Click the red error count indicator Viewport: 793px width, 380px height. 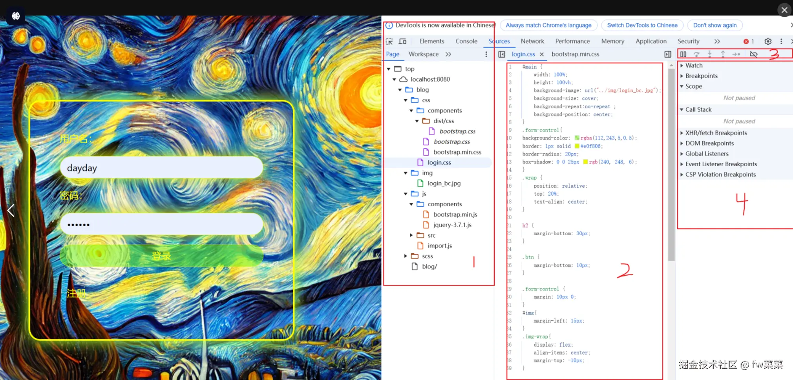(749, 41)
